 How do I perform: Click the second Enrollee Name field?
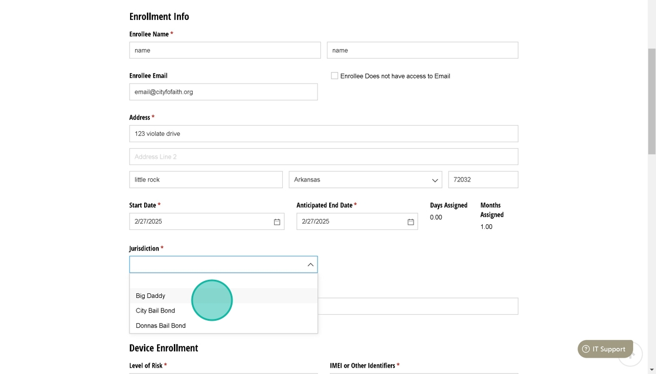422,50
